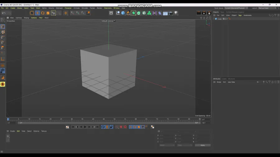The width and height of the screenshot is (280, 157).
Task: Open the Render menu
Action: (x=100, y=8)
